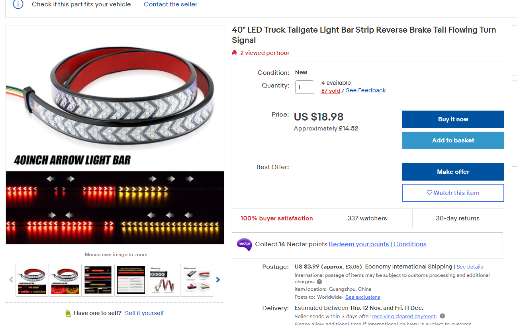The width and height of the screenshot is (517, 325).
Task: Open the 87 sold link
Action: click(x=331, y=90)
